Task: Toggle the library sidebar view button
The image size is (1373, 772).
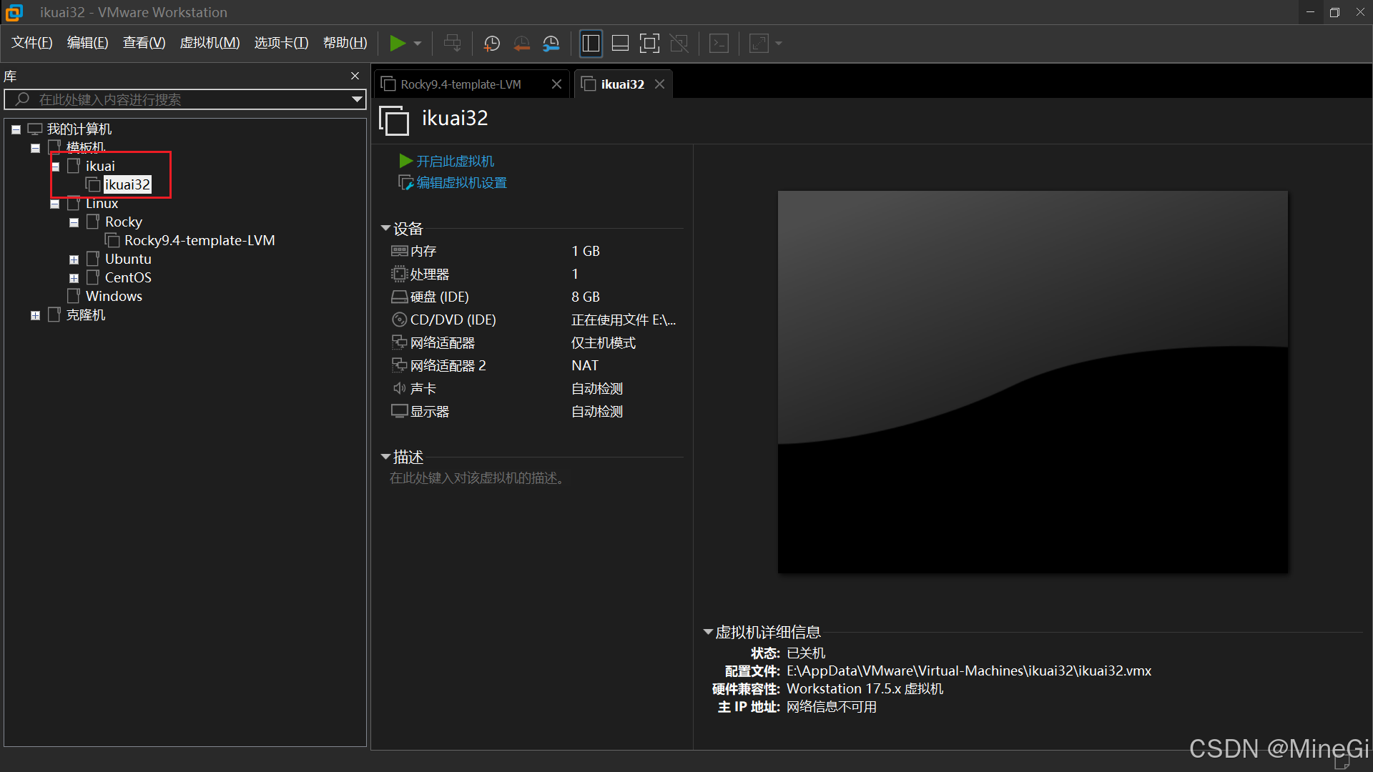Action: (591, 44)
